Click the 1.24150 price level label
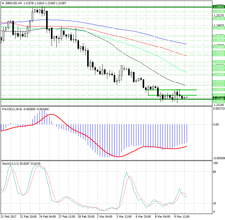 point(219,40)
